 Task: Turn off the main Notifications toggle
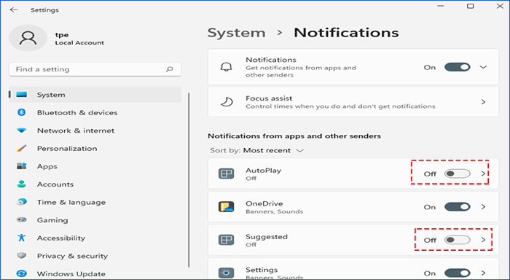click(458, 67)
